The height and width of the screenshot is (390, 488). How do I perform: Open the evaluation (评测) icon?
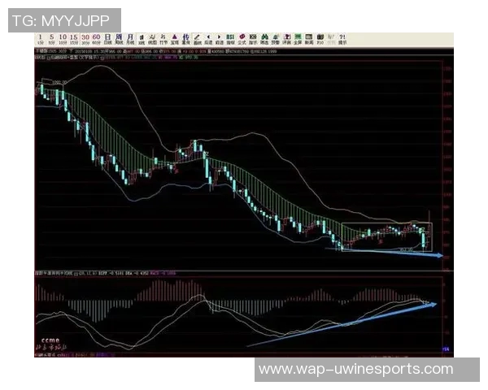point(286,39)
